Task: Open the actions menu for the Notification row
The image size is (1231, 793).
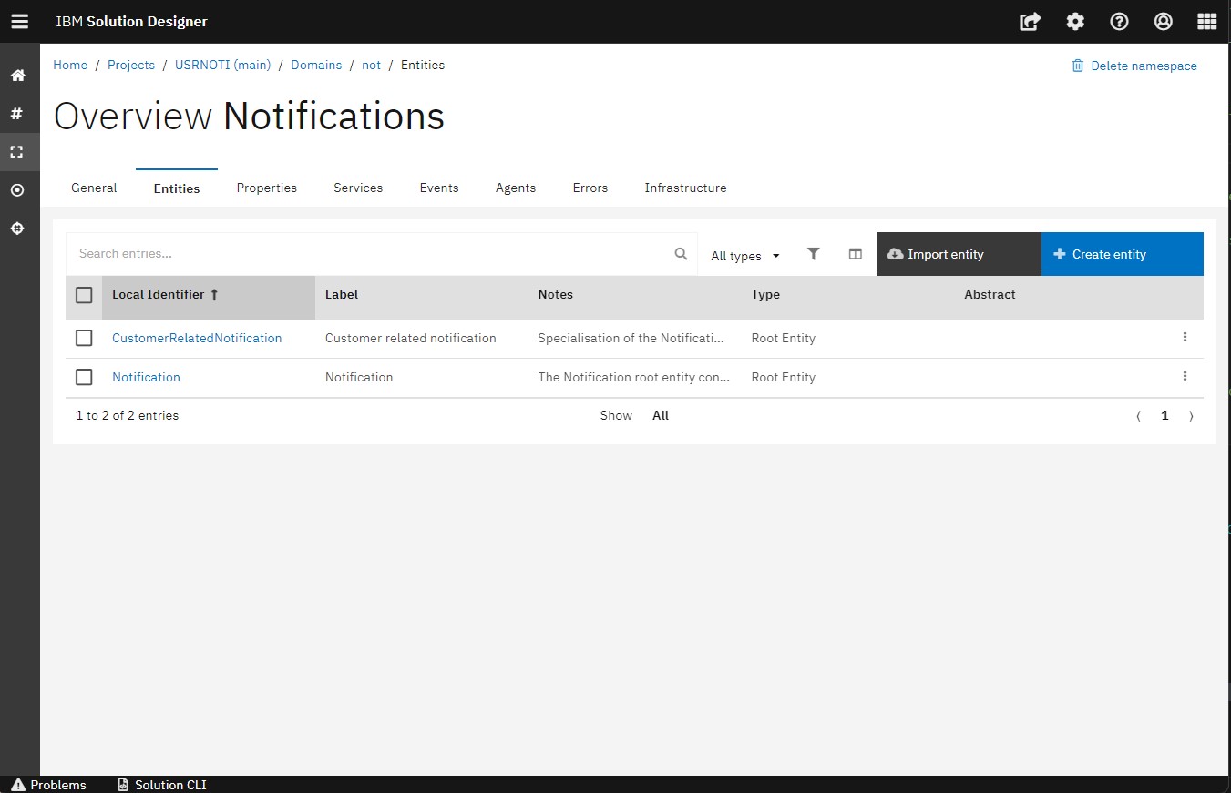Action: click(x=1185, y=376)
